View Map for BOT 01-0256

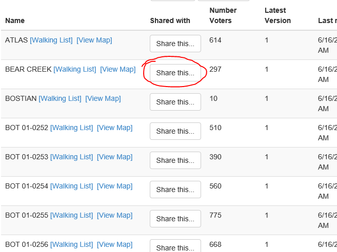click(x=114, y=244)
